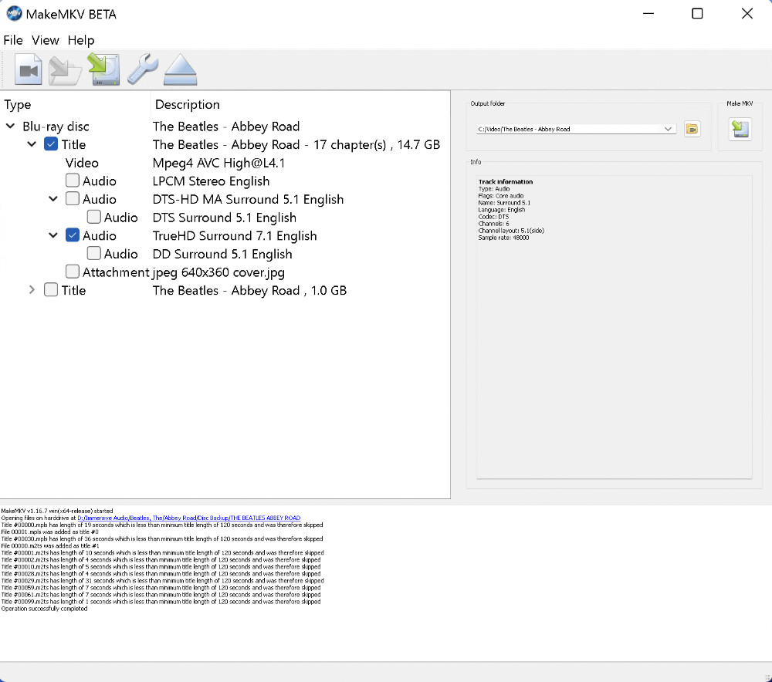
Task: Click 'MakeMKV v1.16.7' started log line
Action: [57, 511]
